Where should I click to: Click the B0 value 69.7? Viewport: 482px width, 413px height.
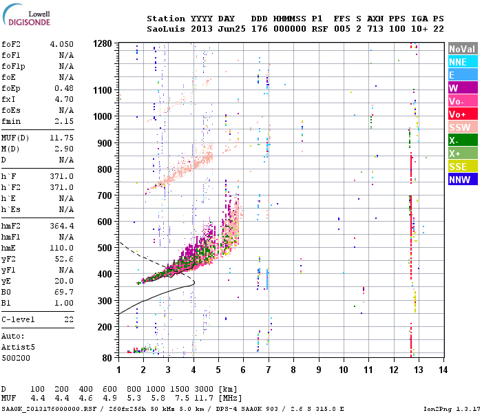coord(64,292)
